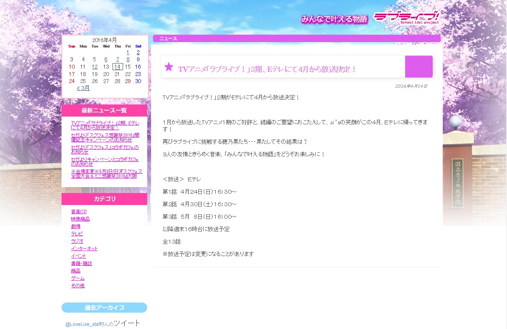The height and width of the screenshot is (329, 507).
Task: Click the ニュース section header bar
Action: (x=297, y=38)
